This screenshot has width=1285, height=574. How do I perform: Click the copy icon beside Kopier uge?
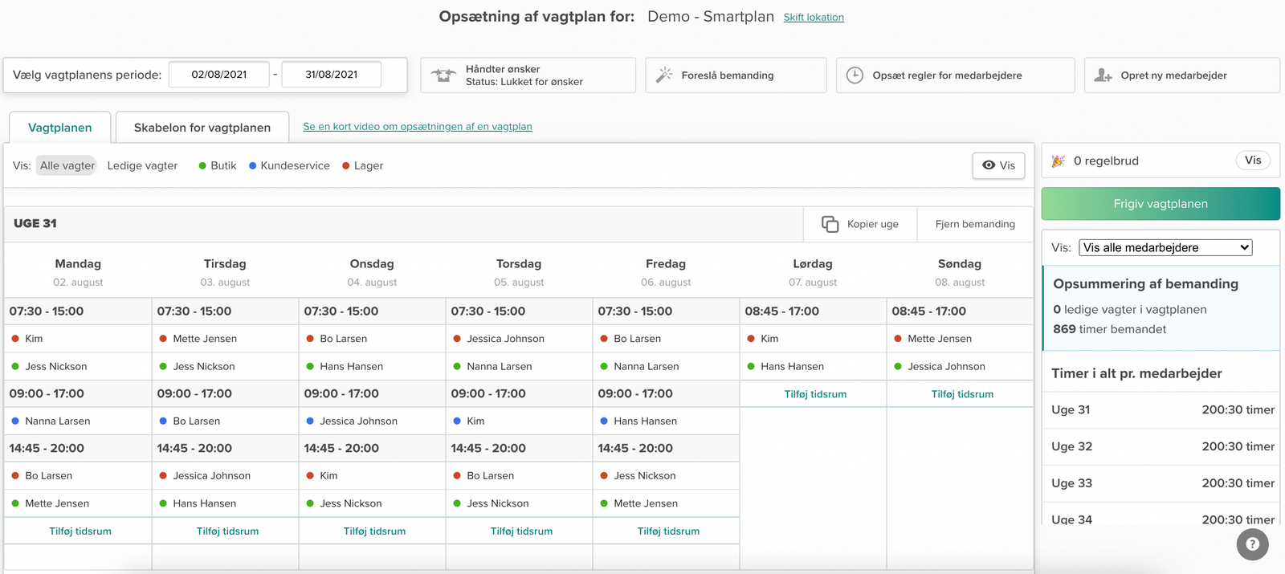[830, 224]
